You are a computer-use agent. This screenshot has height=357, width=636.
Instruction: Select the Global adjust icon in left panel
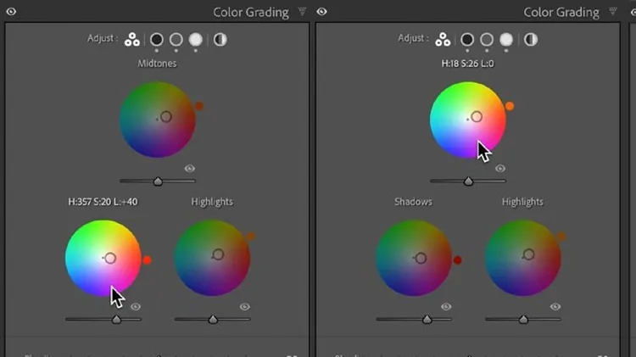pos(220,40)
